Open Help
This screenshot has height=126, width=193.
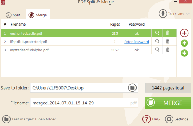pos(151,119)
